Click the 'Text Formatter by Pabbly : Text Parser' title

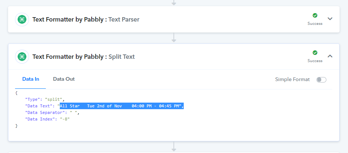click(x=86, y=19)
